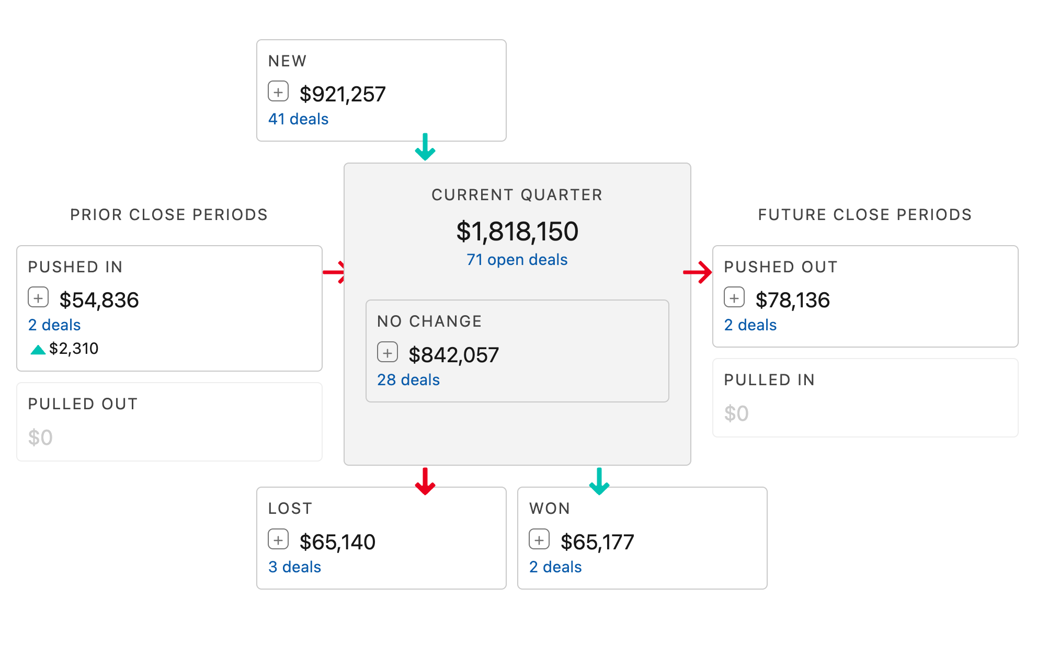
Task: Click the red down arrow above LOST
Action: click(x=425, y=481)
